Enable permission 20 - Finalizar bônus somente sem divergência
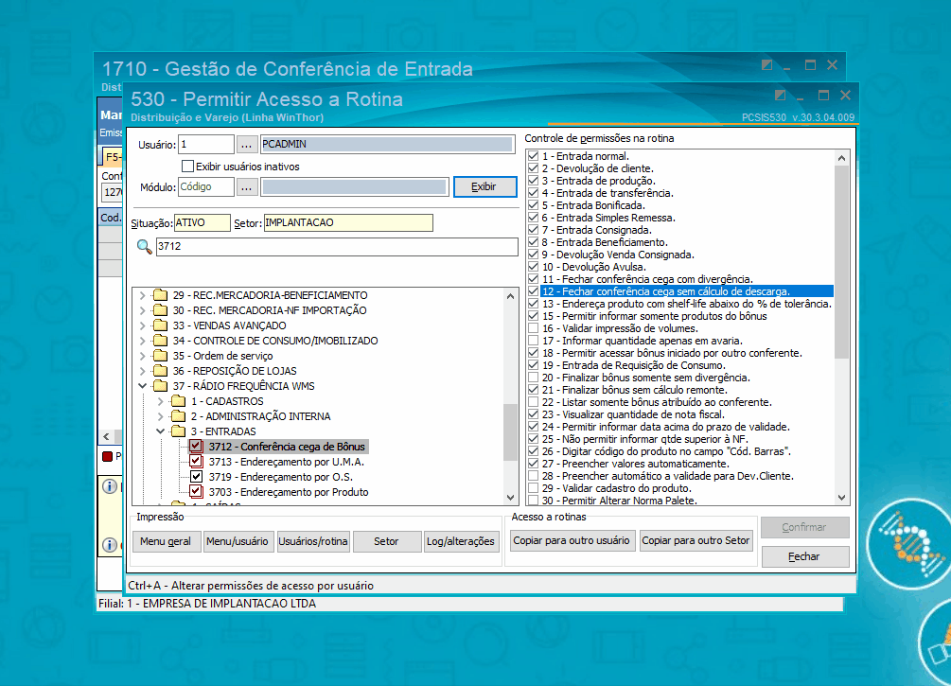Image resolution: width=951 pixels, height=686 pixels. [533, 378]
